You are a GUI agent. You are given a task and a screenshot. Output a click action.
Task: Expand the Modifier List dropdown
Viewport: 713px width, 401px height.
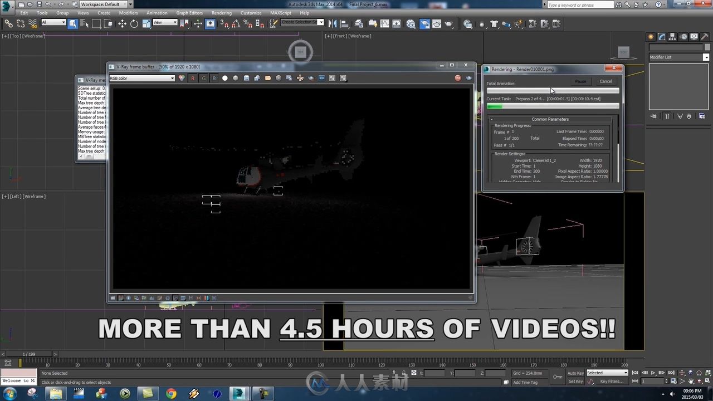coord(679,57)
